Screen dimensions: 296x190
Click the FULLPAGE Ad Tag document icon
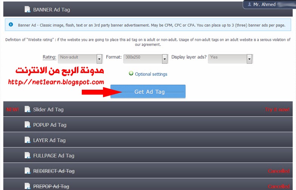pos(28,156)
